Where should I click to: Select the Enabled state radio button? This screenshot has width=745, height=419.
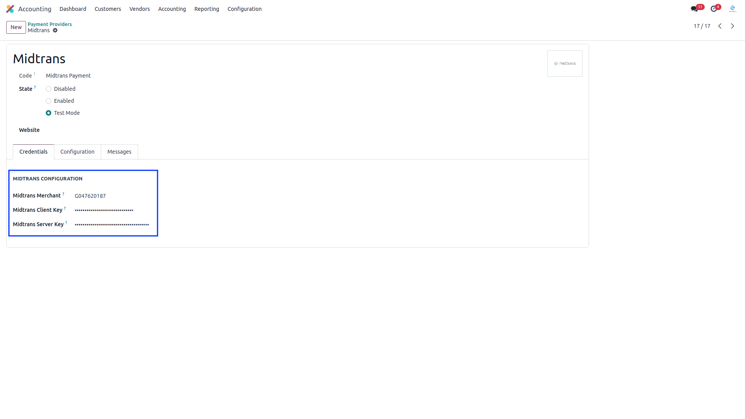coord(49,101)
